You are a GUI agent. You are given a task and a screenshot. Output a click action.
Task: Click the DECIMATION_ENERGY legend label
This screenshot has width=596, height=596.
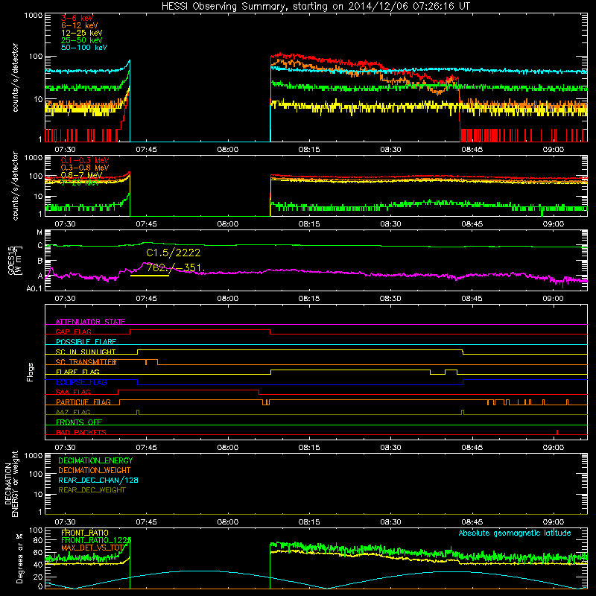95,460
